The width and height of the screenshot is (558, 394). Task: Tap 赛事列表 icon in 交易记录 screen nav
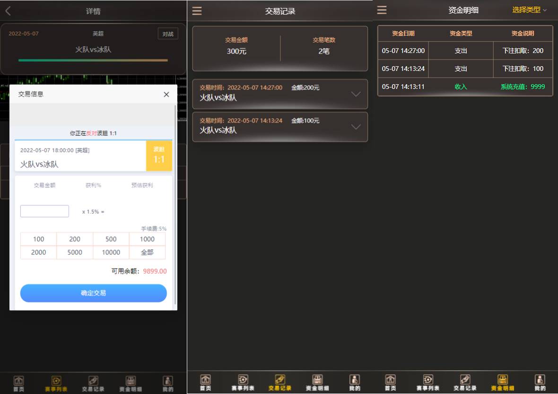[x=243, y=383]
